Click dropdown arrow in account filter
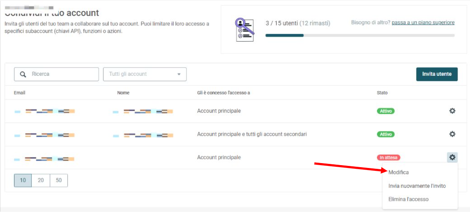The image size is (470, 212). click(x=179, y=74)
